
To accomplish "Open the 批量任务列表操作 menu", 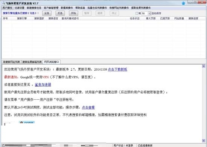I will 97,8.
